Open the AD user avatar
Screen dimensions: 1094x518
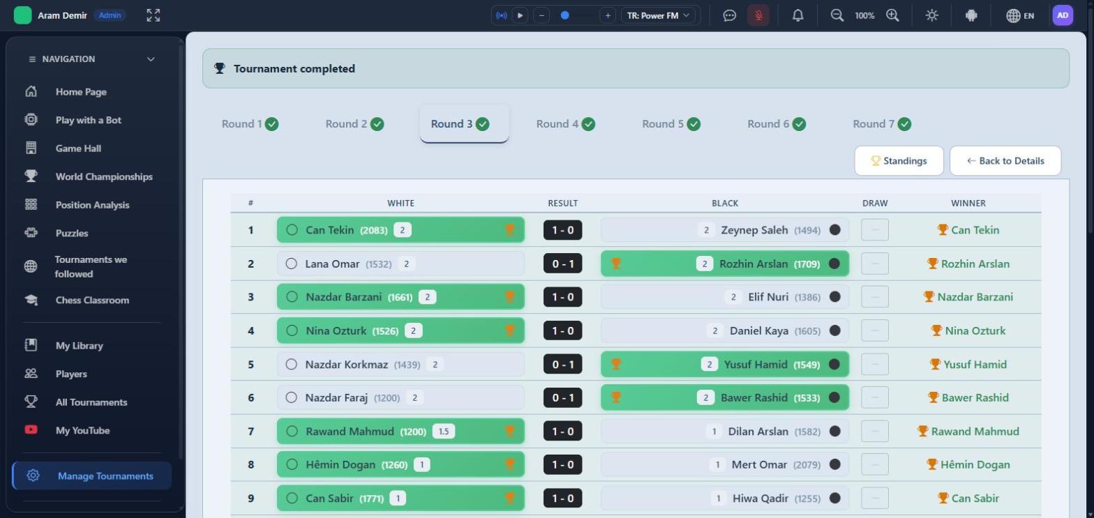[x=1062, y=15]
